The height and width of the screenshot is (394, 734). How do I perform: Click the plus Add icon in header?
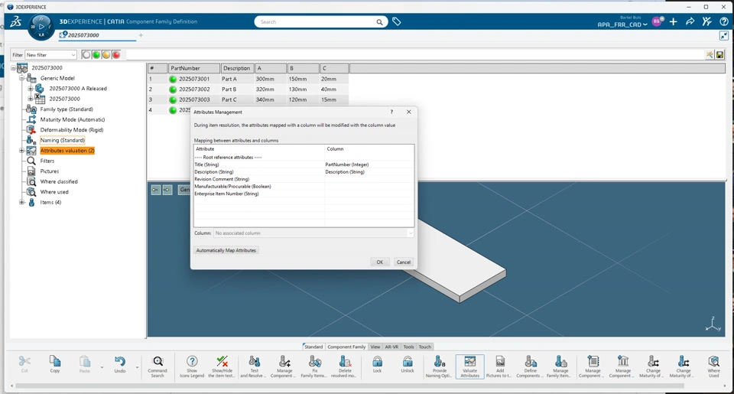(673, 21)
